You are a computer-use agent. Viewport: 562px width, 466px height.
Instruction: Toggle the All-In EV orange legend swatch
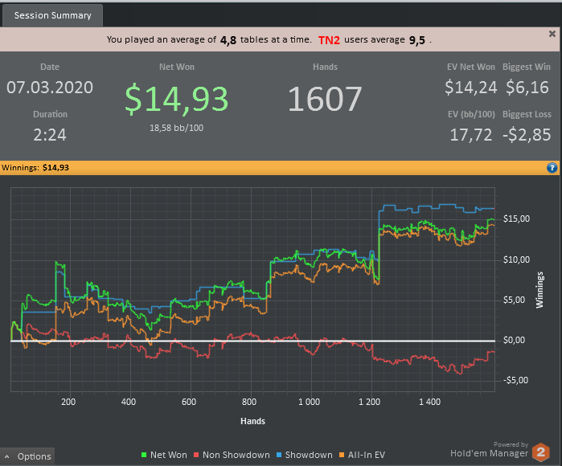(x=342, y=455)
